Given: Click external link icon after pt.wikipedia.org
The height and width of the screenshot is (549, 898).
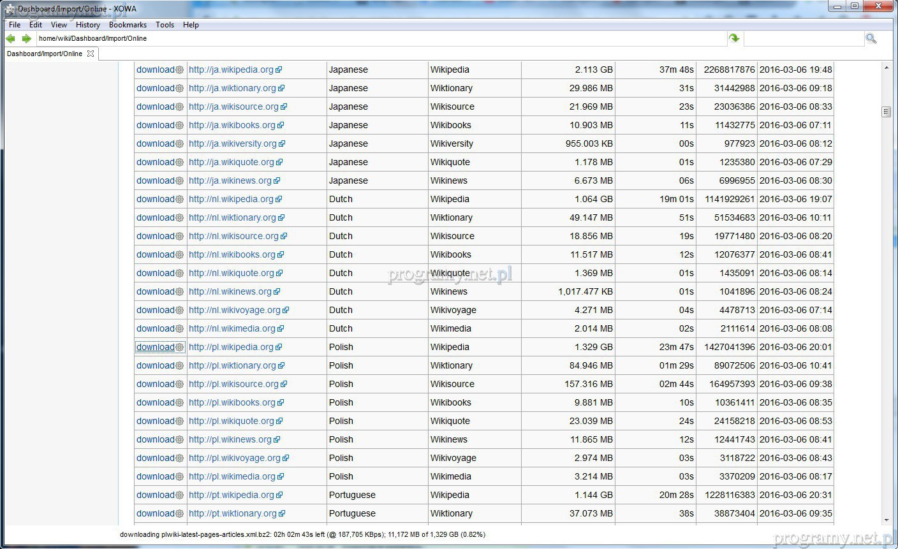Looking at the screenshot, I should coord(279,495).
